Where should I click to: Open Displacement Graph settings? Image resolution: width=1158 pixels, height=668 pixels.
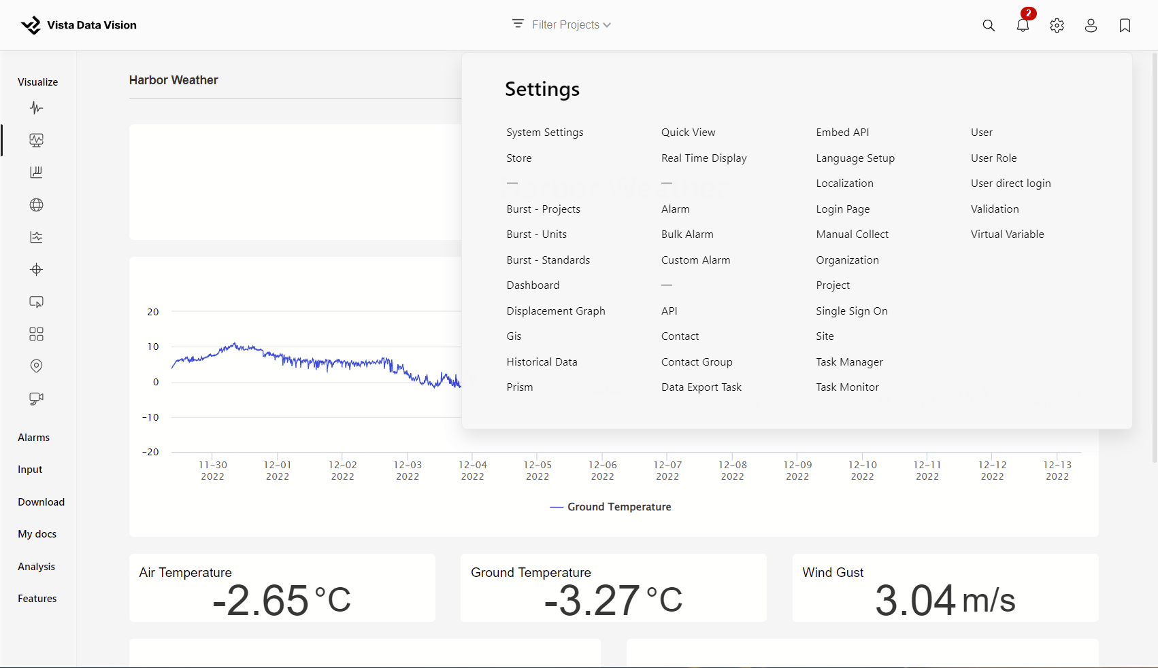point(556,311)
